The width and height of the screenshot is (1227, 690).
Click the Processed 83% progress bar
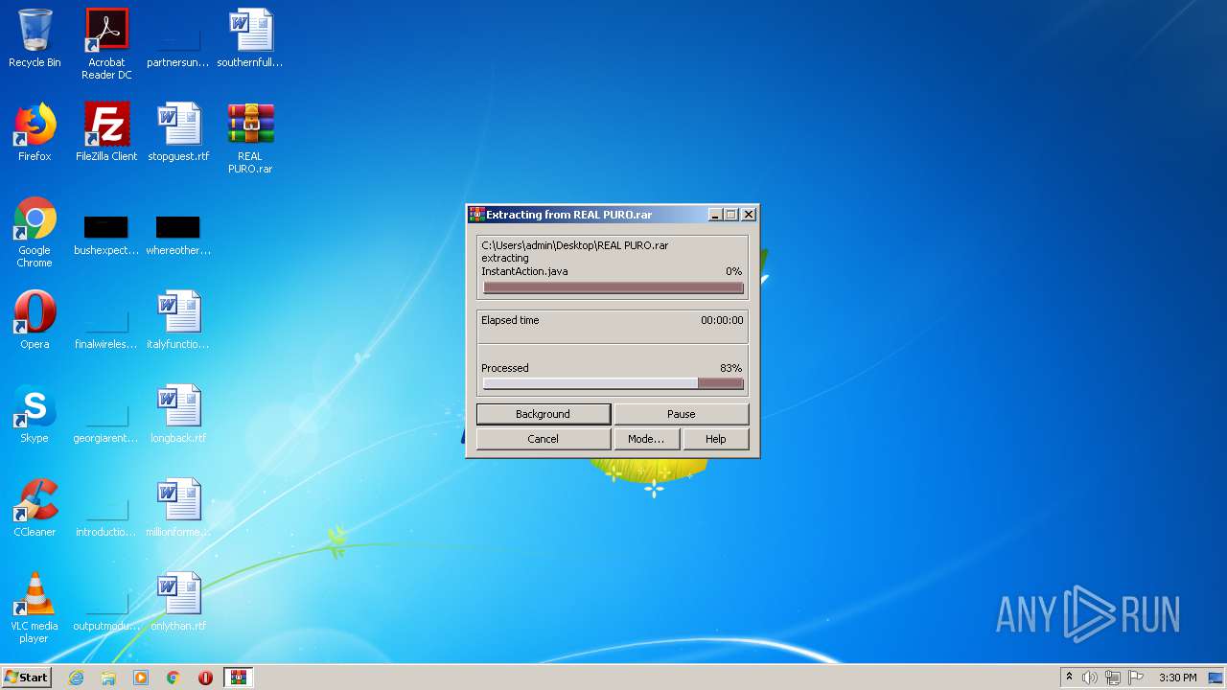pos(613,383)
